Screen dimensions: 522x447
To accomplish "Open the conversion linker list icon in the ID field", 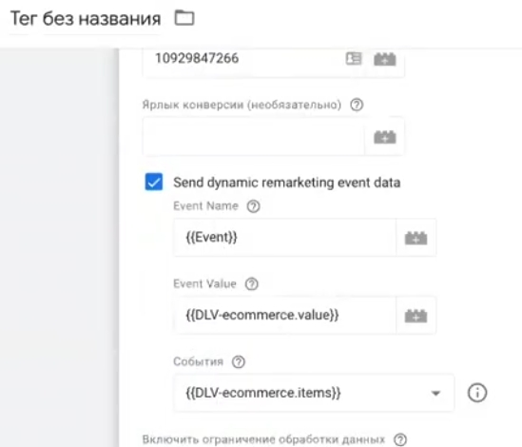I will coord(354,59).
